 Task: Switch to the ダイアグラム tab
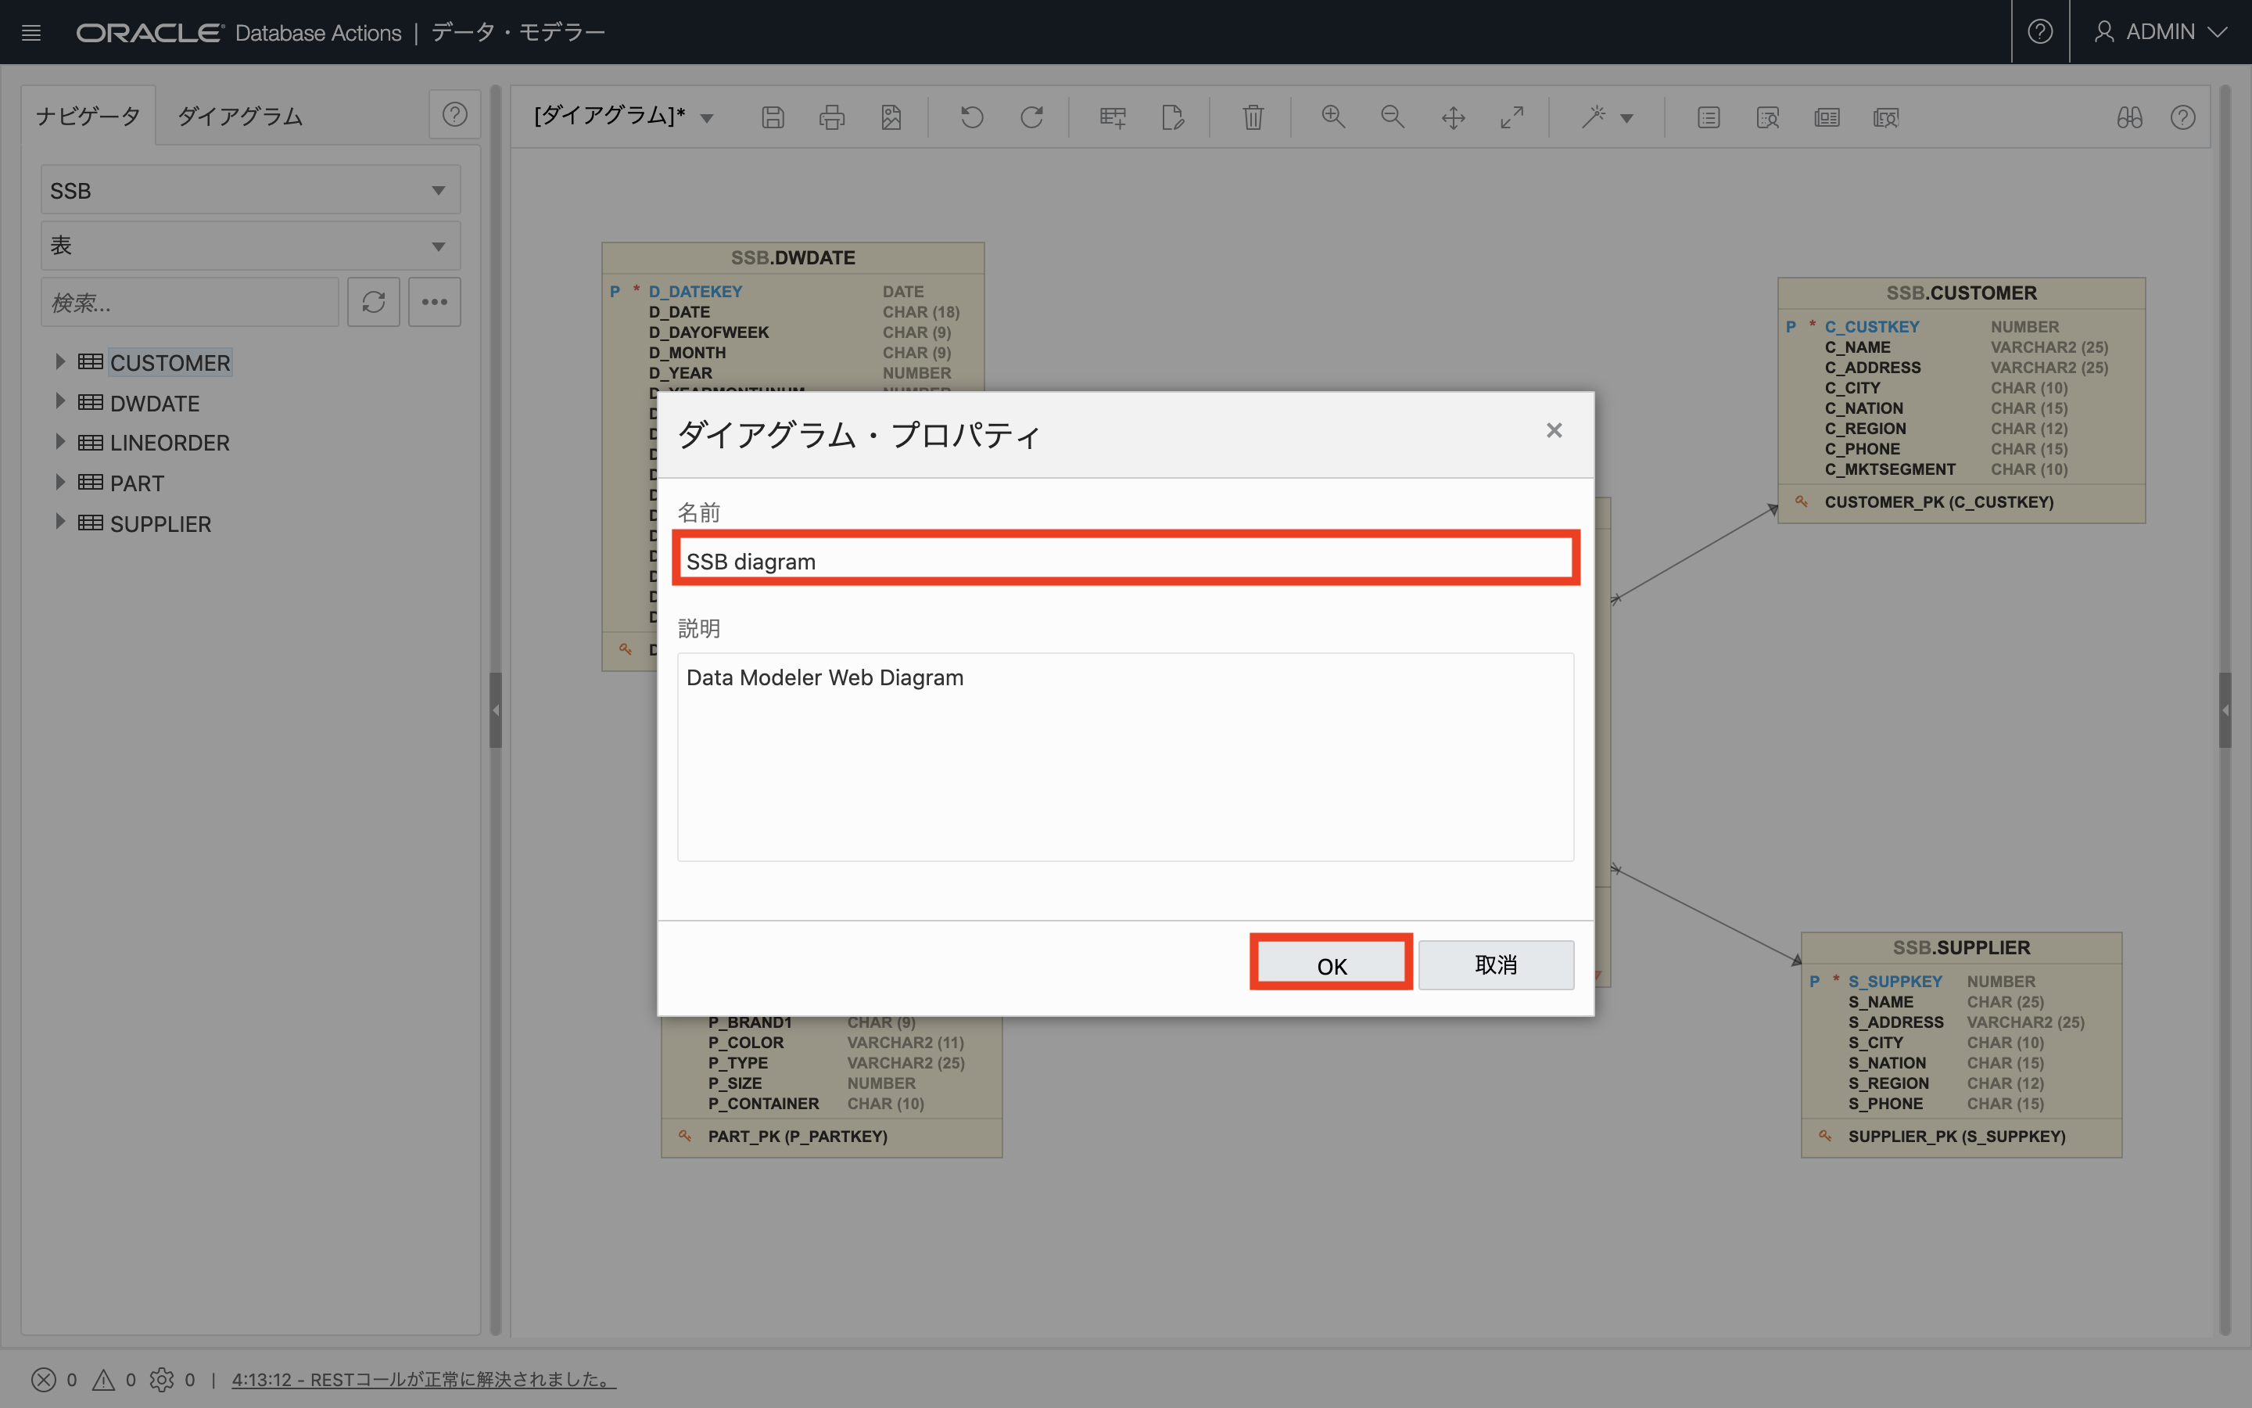point(240,116)
